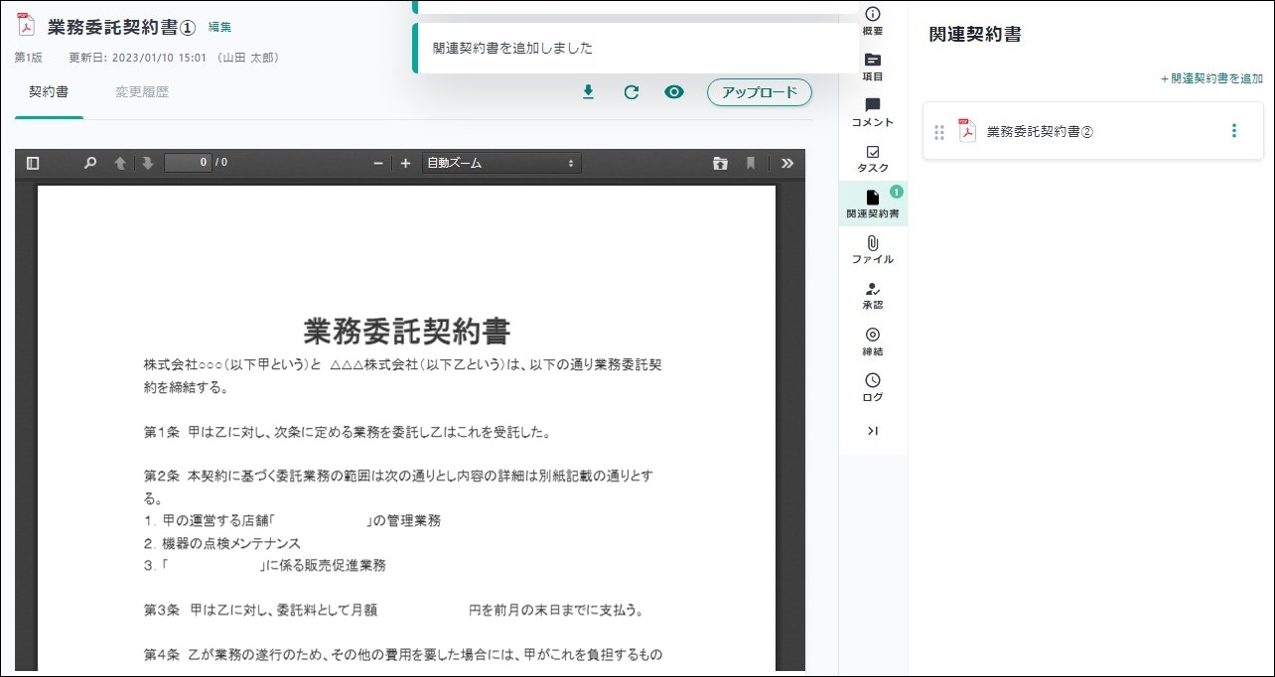Switch to the 変更履歴 tab
Screen dimensions: 1275x677
pyautogui.click(x=142, y=92)
